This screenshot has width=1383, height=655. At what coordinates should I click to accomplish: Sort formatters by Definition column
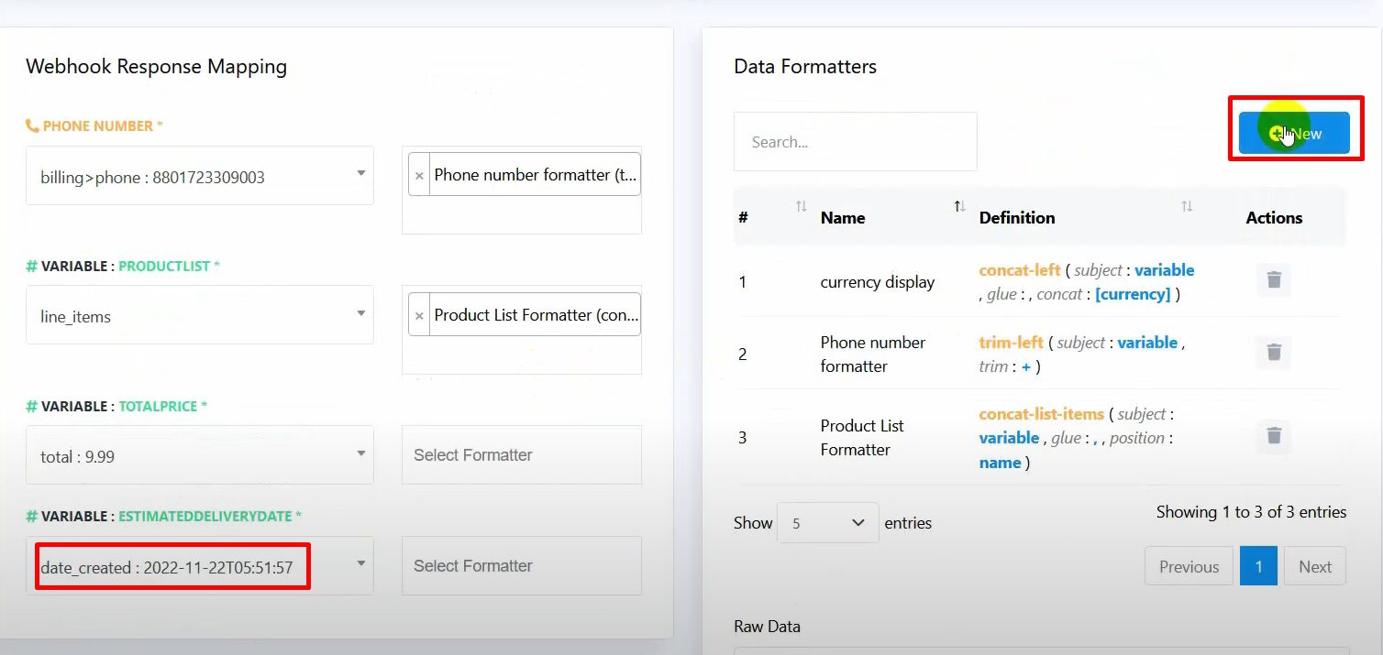coord(1187,207)
